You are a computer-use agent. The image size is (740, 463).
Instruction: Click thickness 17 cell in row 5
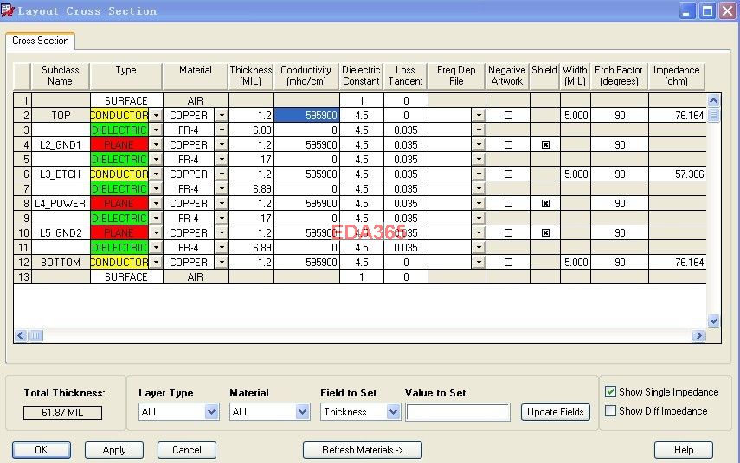coord(252,159)
